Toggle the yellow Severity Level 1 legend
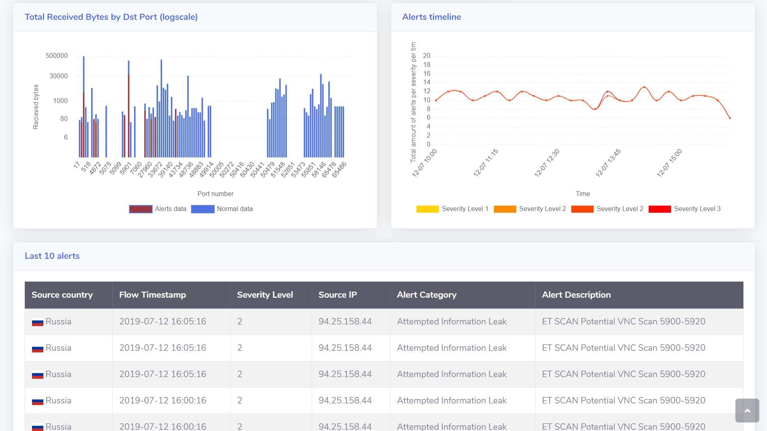Viewport: 767px width, 431px height. coord(427,209)
